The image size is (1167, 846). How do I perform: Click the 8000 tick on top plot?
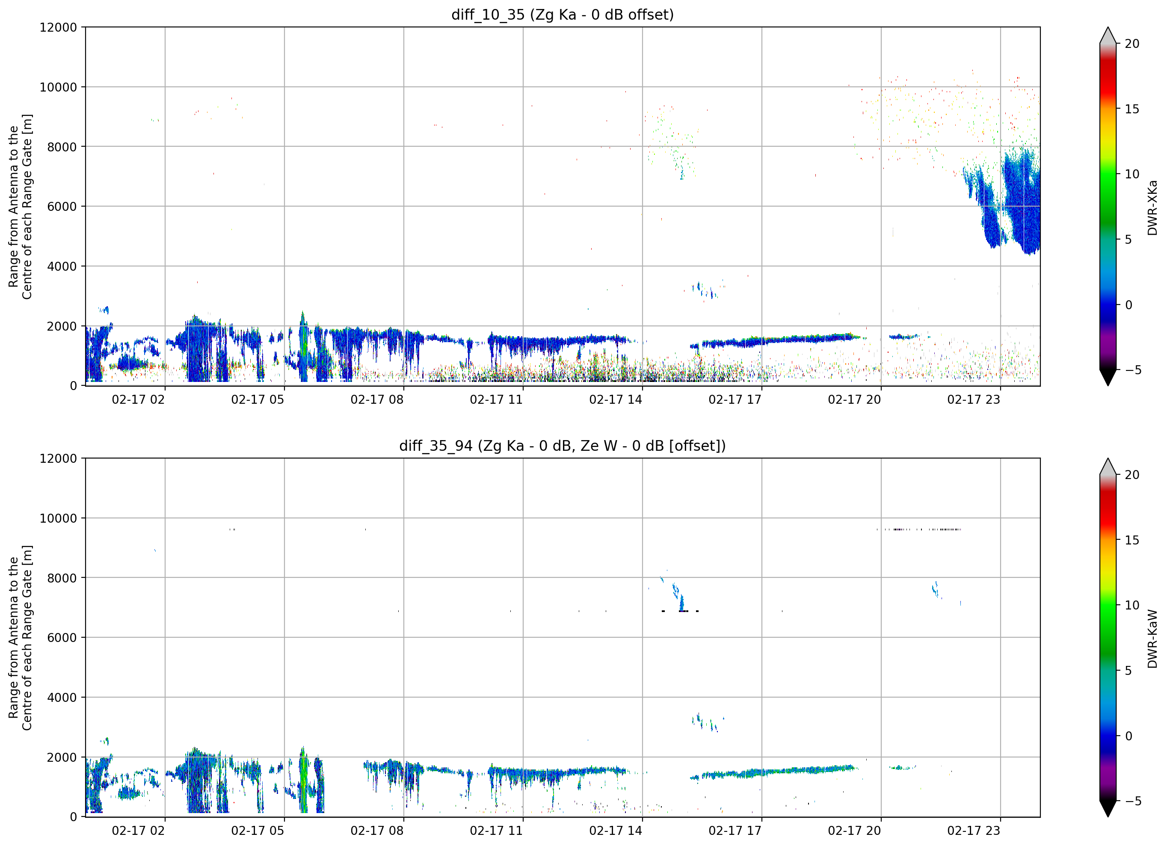[62, 147]
